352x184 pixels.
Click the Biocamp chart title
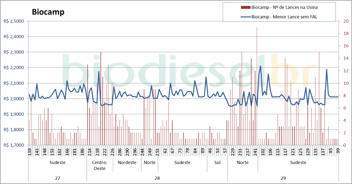pos(48,12)
